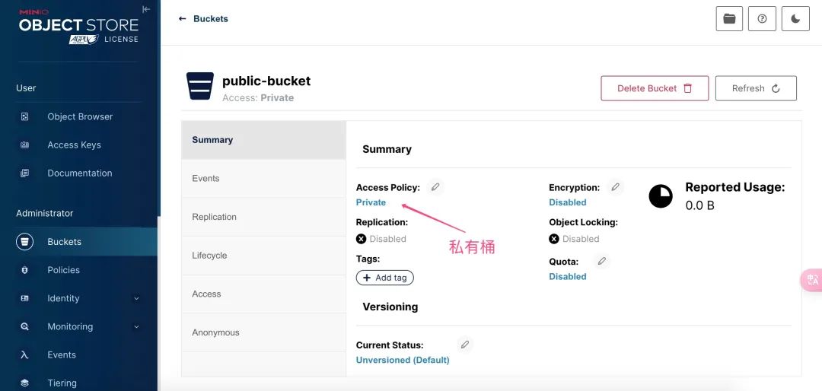Edit Encryption setting via pencil icon

[x=616, y=187]
